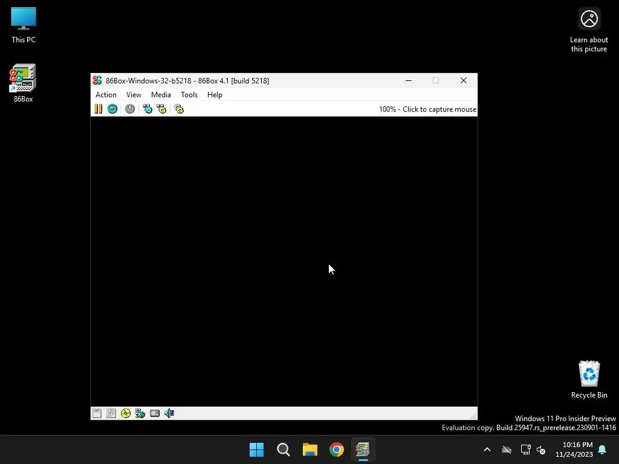Open the Action menu
The image size is (619, 464).
point(106,95)
